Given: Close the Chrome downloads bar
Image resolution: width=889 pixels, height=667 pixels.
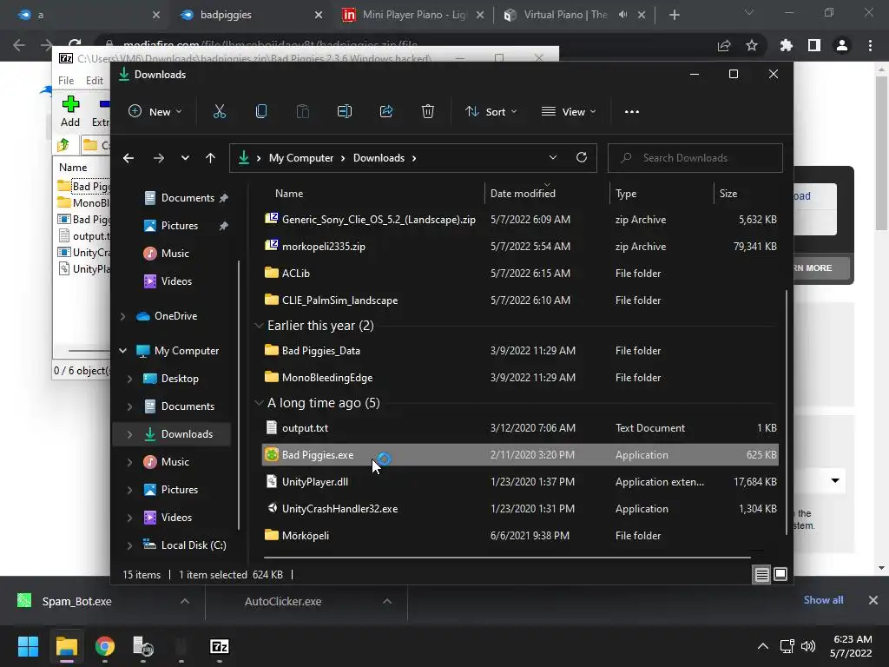Looking at the screenshot, I should [x=873, y=600].
